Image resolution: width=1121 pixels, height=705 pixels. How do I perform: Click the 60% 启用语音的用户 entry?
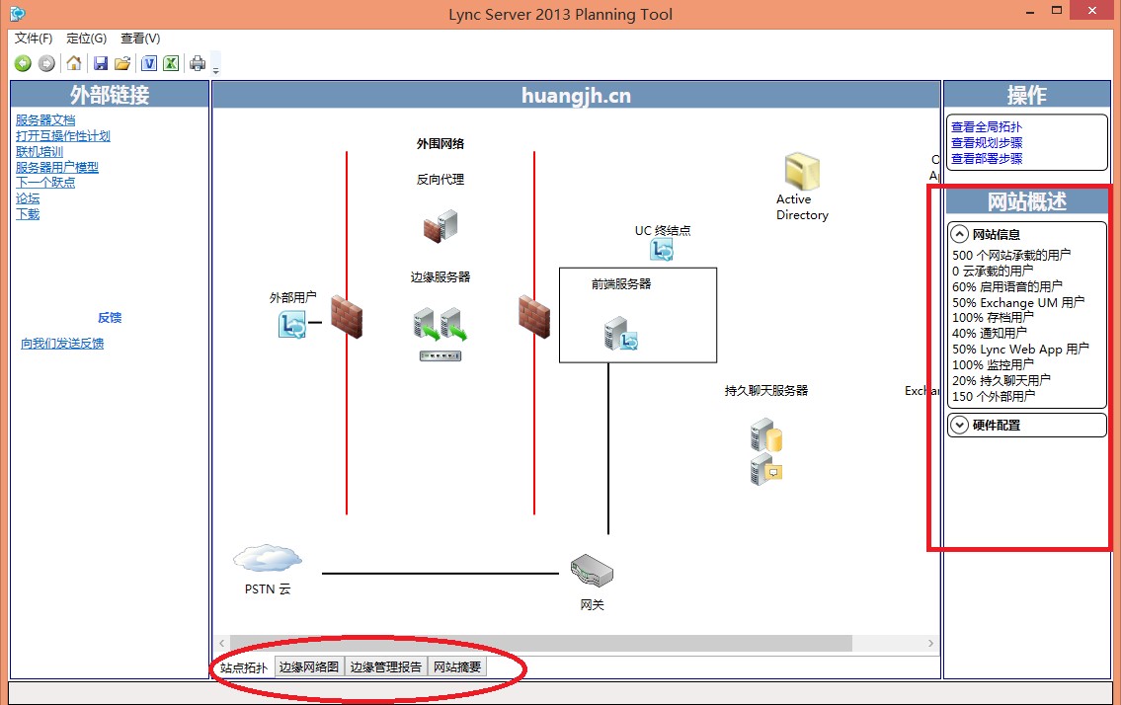click(1007, 286)
